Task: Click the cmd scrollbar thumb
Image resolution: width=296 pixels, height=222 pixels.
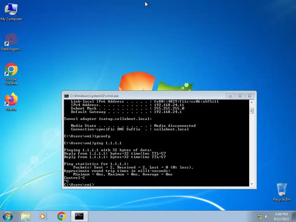Action: [x=252, y=111]
